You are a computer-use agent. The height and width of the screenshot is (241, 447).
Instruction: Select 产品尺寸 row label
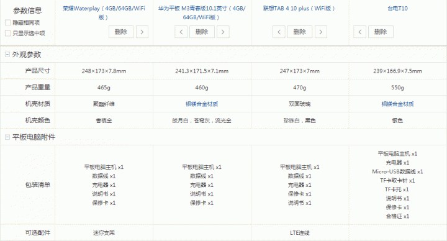click(38, 71)
